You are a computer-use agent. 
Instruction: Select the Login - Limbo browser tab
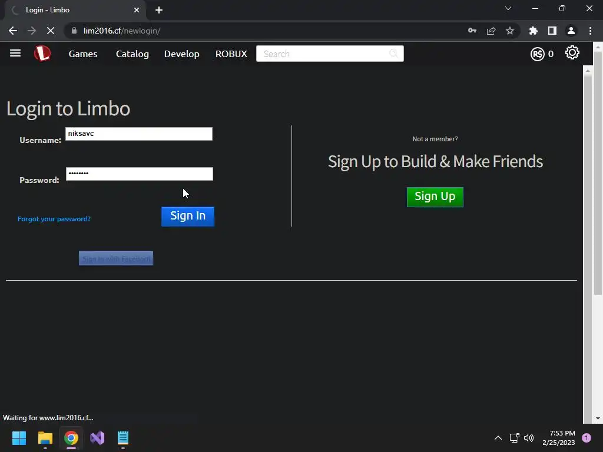[x=75, y=10]
